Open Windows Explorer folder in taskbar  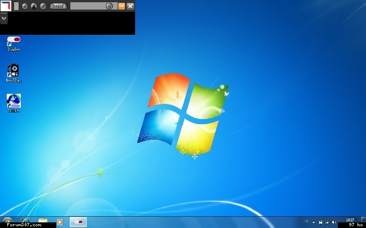pyautogui.click(x=43, y=220)
